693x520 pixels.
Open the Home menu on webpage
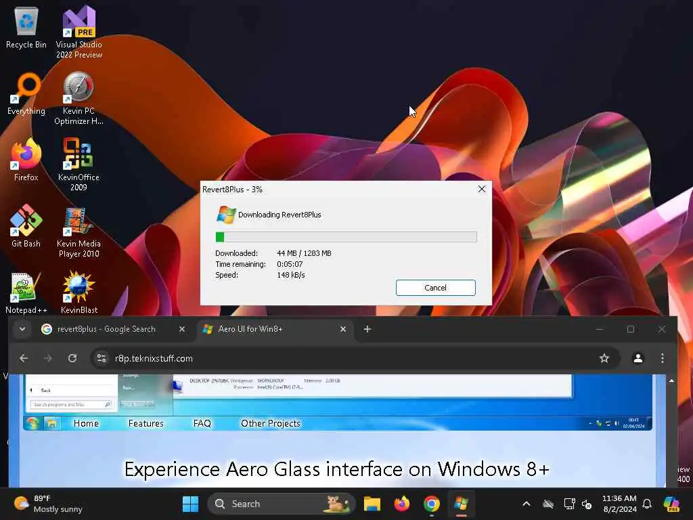coord(86,423)
